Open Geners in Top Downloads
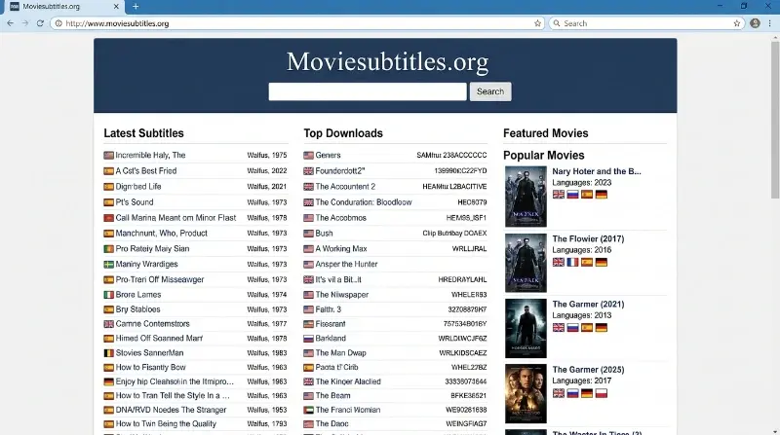Screen dimensions: 780x435 [328, 155]
